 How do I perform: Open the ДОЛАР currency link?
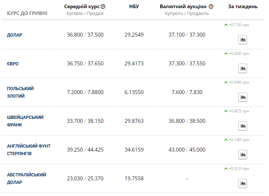[x=15, y=35]
